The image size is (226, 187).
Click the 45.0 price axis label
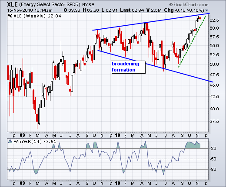click(x=214, y=85)
